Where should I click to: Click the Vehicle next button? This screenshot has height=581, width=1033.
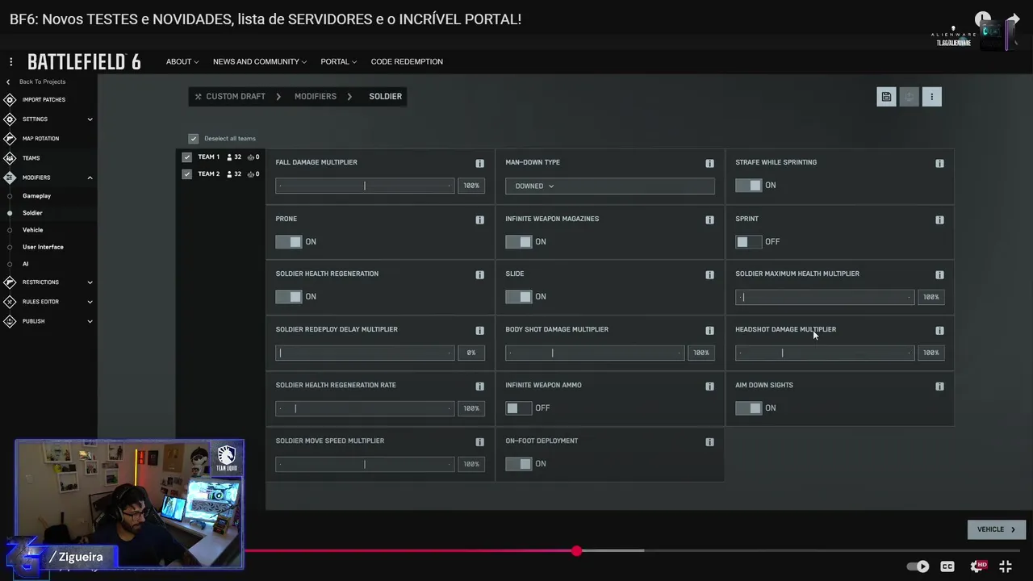[x=997, y=529]
